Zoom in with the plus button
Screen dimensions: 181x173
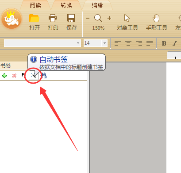point(109,18)
